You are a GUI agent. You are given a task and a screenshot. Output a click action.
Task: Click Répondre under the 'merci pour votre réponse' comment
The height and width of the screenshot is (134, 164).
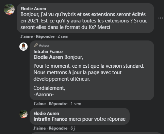pos(58,128)
